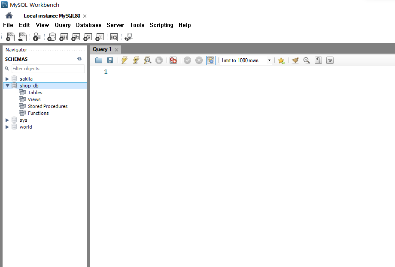Execute the statement under cursor icon
This screenshot has height=267, width=395.
136,60
